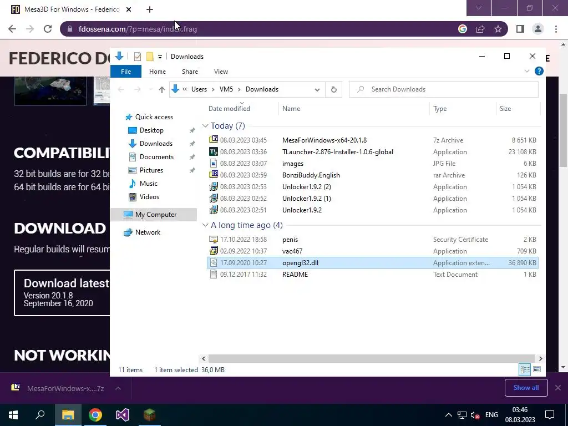Open the MesaForWindows download item options arrow
568x426 pixels.
click(x=118, y=388)
